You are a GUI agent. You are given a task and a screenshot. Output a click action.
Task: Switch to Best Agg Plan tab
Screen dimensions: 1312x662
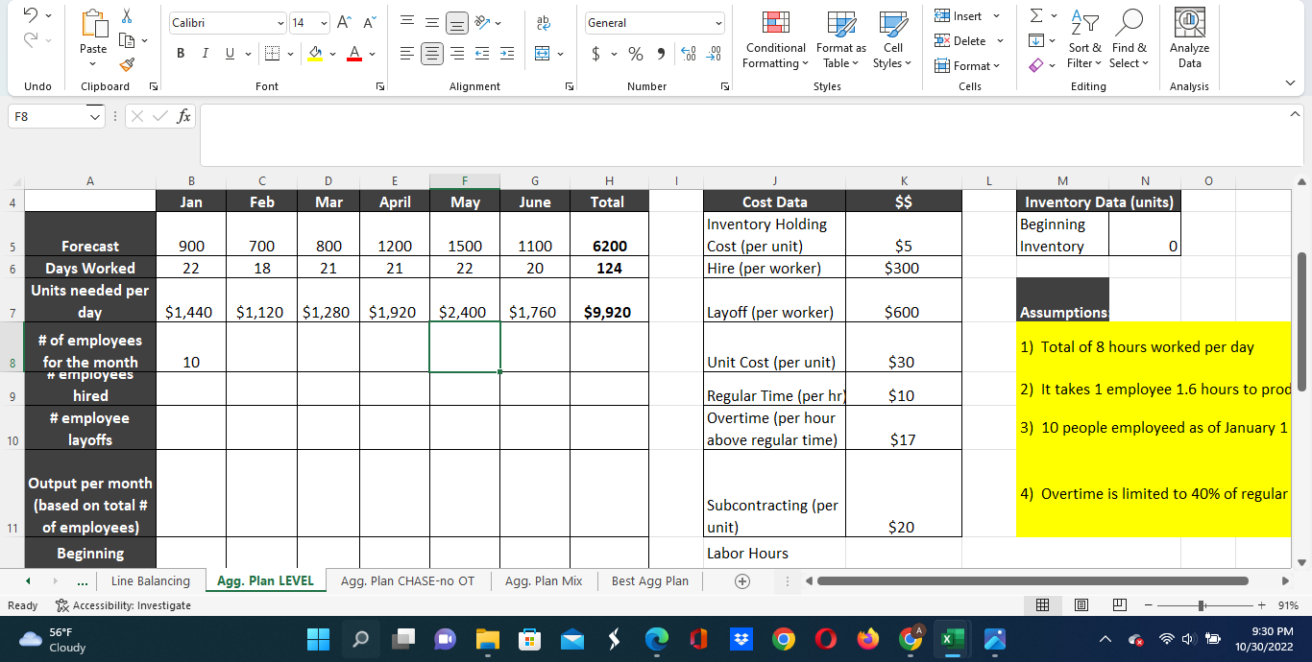650,580
